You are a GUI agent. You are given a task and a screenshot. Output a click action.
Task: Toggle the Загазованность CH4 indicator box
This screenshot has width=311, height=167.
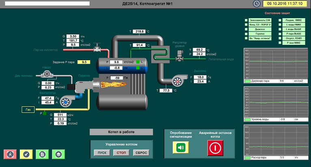tap(246, 20)
